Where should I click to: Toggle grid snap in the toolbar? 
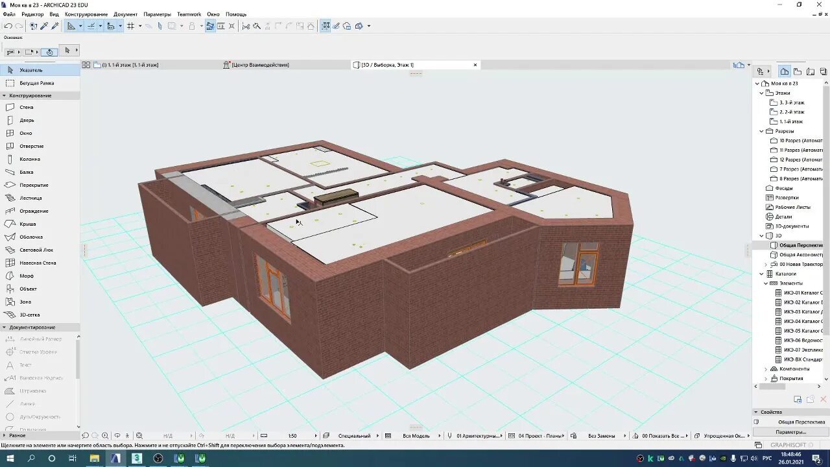(130, 26)
